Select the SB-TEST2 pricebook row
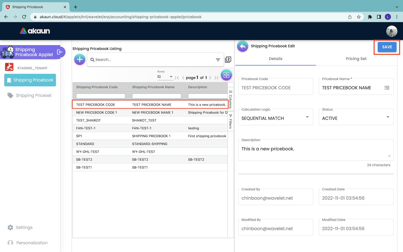The height and width of the screenshot is (252, 403). [x=150, y=160]
